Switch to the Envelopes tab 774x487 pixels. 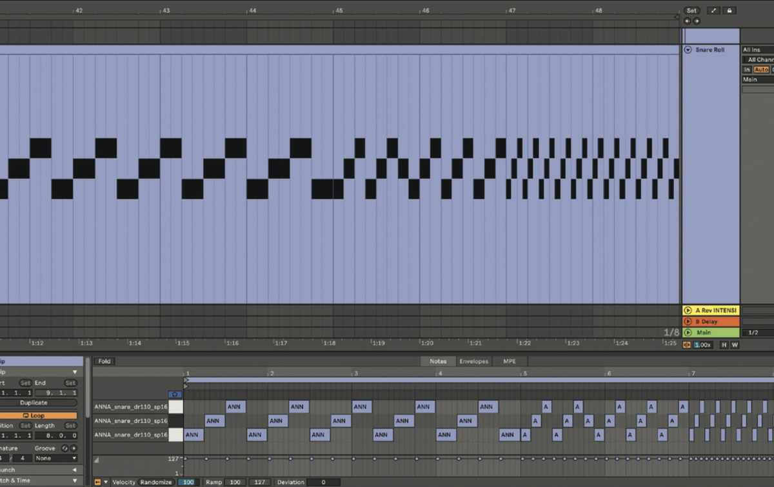474,361
